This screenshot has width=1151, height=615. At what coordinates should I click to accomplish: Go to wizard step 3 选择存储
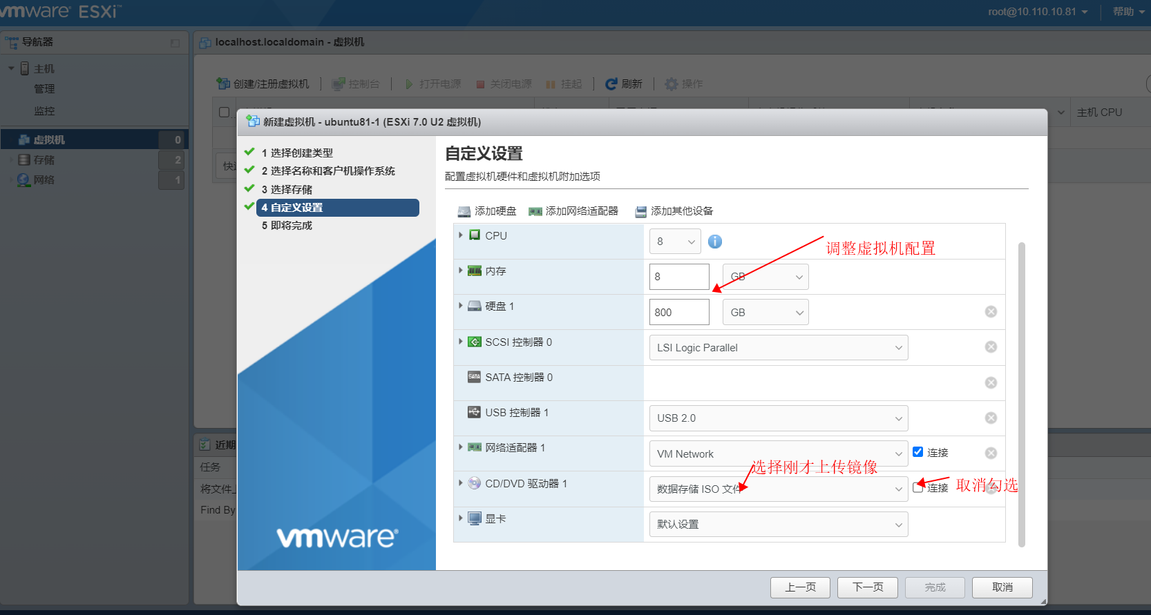(287, 189)
